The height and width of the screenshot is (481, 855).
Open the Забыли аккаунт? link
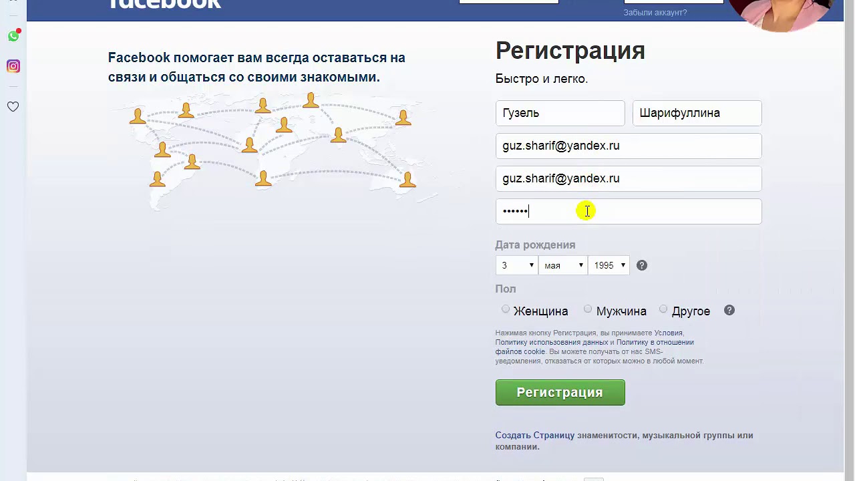coord(655,13)
